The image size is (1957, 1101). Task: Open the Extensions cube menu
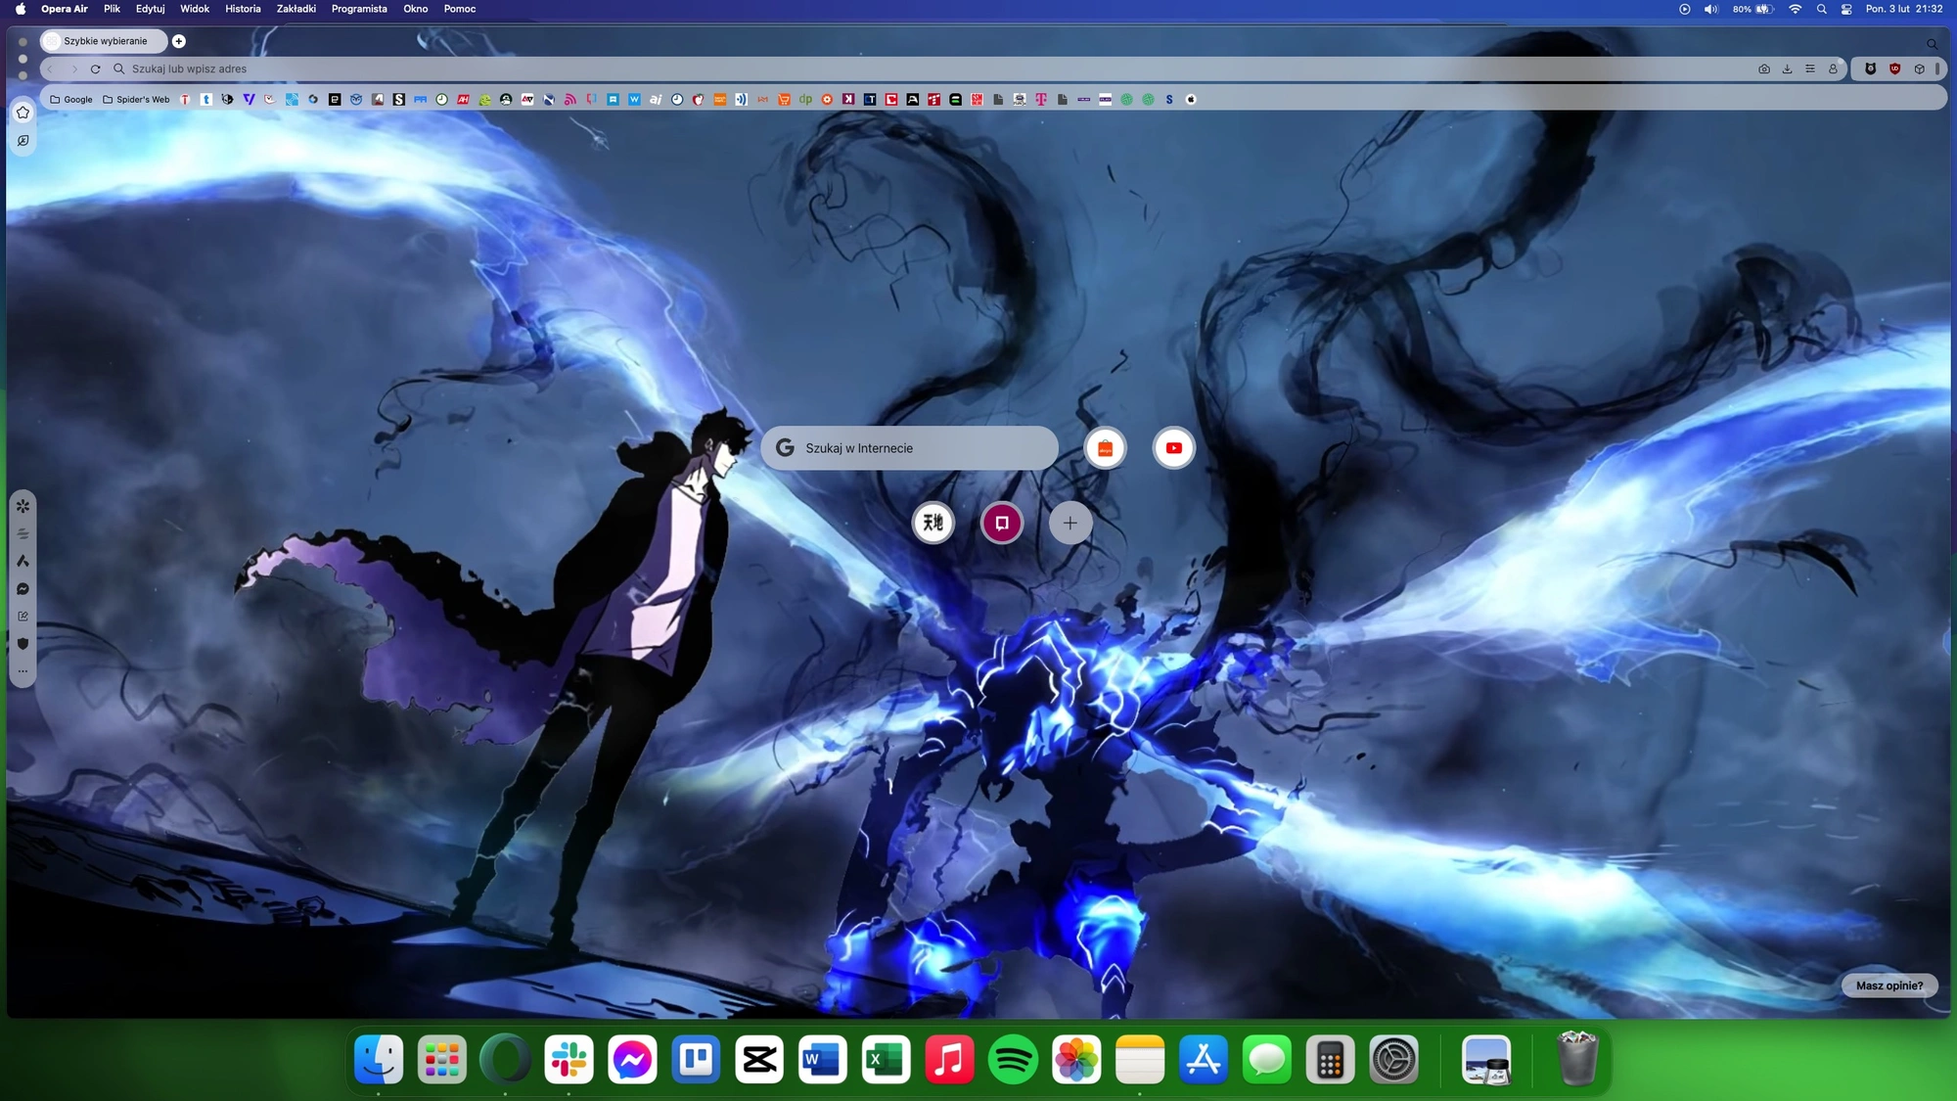coord(1920,69)
